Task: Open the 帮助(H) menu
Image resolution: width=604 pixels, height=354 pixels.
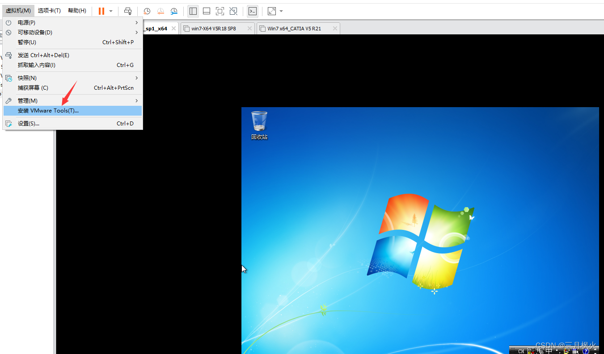Action: tap(77, 11)
